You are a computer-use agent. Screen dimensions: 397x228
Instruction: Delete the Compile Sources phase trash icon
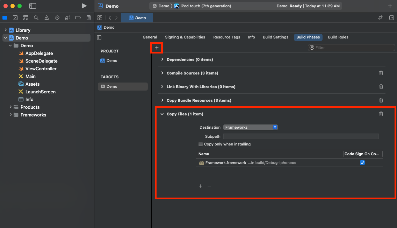click(x=381, y=73)
